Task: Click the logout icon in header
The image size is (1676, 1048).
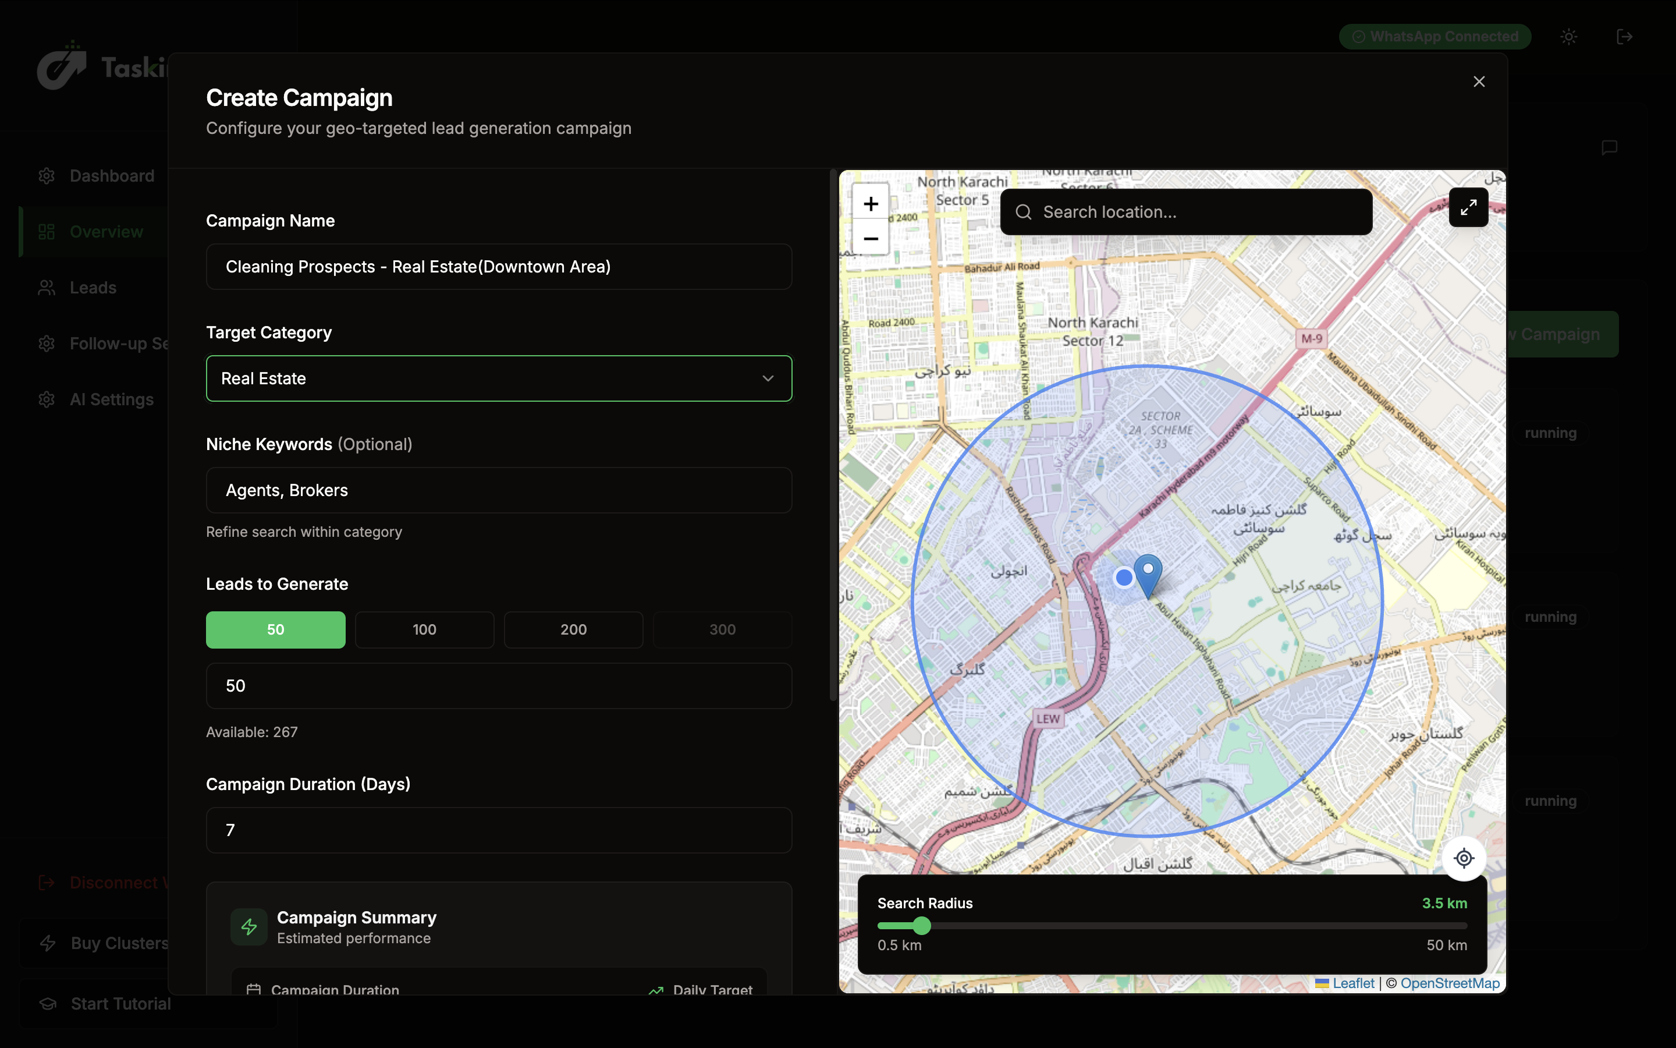Action: tap(1624, 37)
